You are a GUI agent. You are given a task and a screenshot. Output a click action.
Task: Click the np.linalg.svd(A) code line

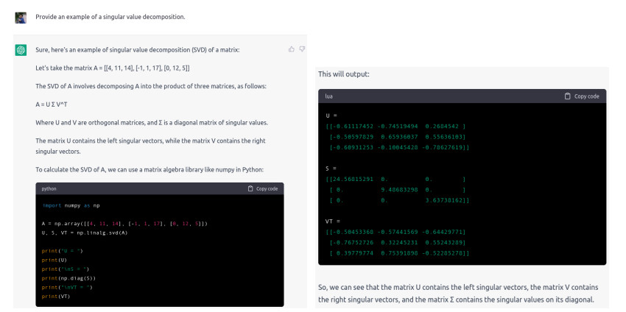tap(86, 233)
